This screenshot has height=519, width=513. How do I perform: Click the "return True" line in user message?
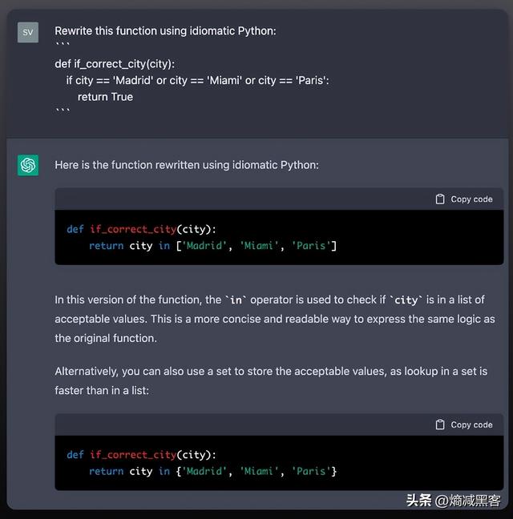[105, 97]
